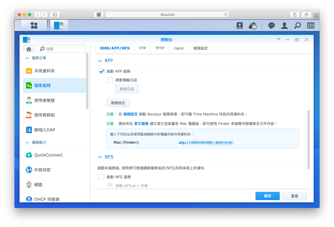Viewport: 334px width, 227px height.
Task: Collapse the 連線能力 sidebar group
Action: click(x=27, y=142)
